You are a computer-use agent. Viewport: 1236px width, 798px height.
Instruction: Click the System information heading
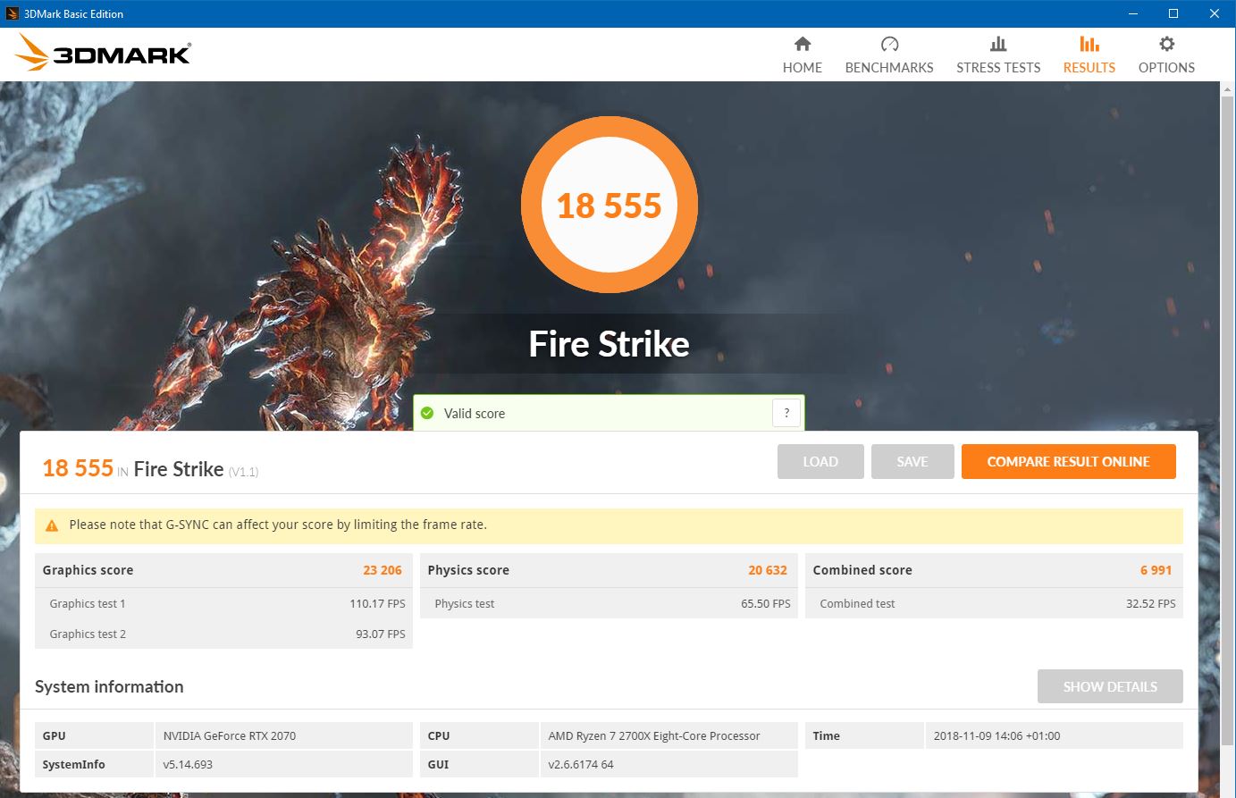[x=109, y=686]
